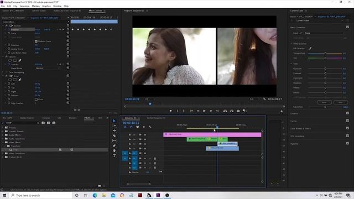Select the Crop effect in Effects panel
This screenshot has width=354, height=199.
coord(15,150)
